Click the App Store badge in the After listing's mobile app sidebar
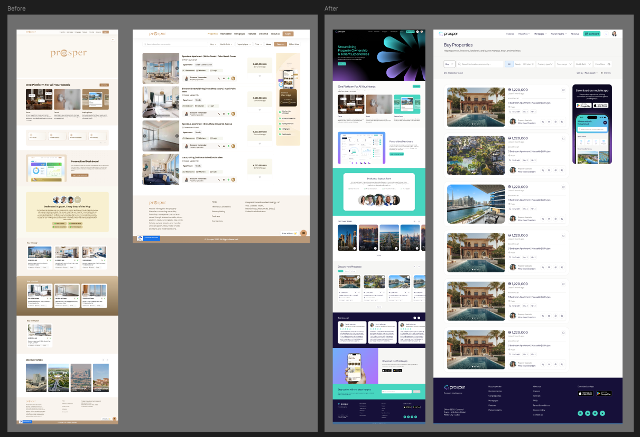The image size is (640, 437). (x=600, y=105)
